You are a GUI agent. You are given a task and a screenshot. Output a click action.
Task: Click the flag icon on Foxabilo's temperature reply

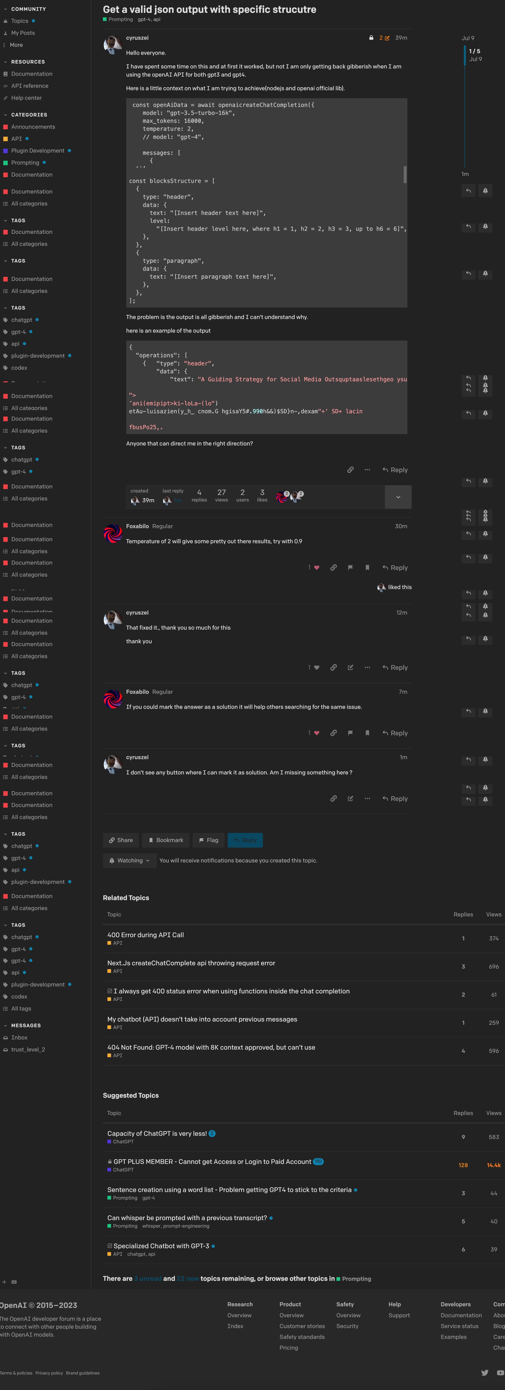351,568
